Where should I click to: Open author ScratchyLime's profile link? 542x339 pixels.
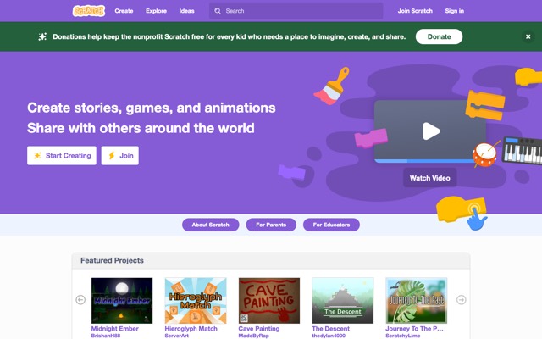pyautogui.click(x=403, y=336)
